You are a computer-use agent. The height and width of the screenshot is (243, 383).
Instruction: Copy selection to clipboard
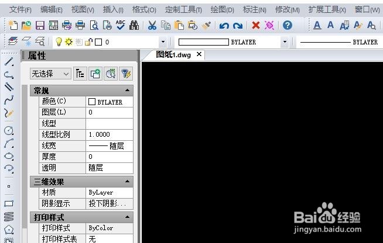[166, 25]
